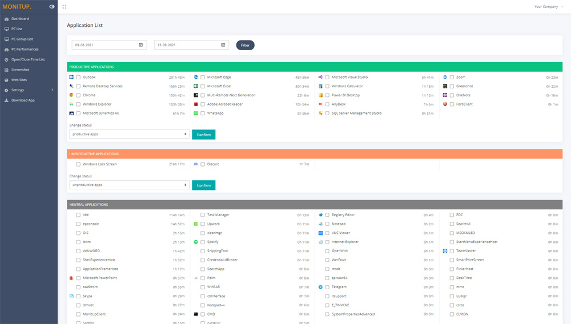Image resolution: width=571 pixels, height=324 pixels.
Task: Click the end date field 13.09.2021
Action: pyautogui.click(x=191, y=44)
